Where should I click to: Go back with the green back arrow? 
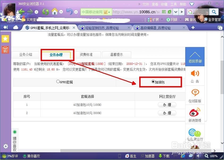tap(22, 12)
